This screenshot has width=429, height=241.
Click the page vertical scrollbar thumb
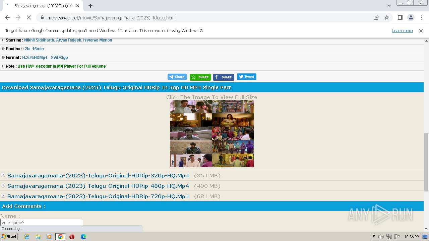[426, 162]
